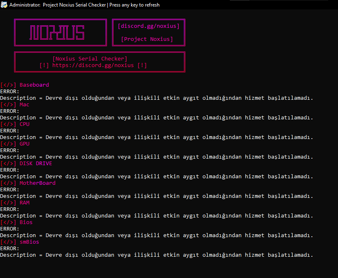Click the [</>] icon beside smBios

(8, 242)
